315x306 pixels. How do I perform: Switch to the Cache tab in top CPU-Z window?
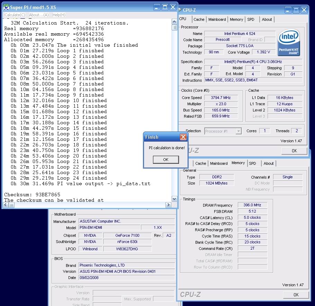tap(199, 19)
